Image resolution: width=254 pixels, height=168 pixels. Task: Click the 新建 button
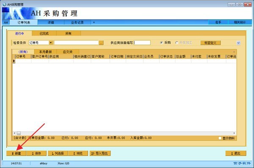pyautogui.click(x=16, y=153)
